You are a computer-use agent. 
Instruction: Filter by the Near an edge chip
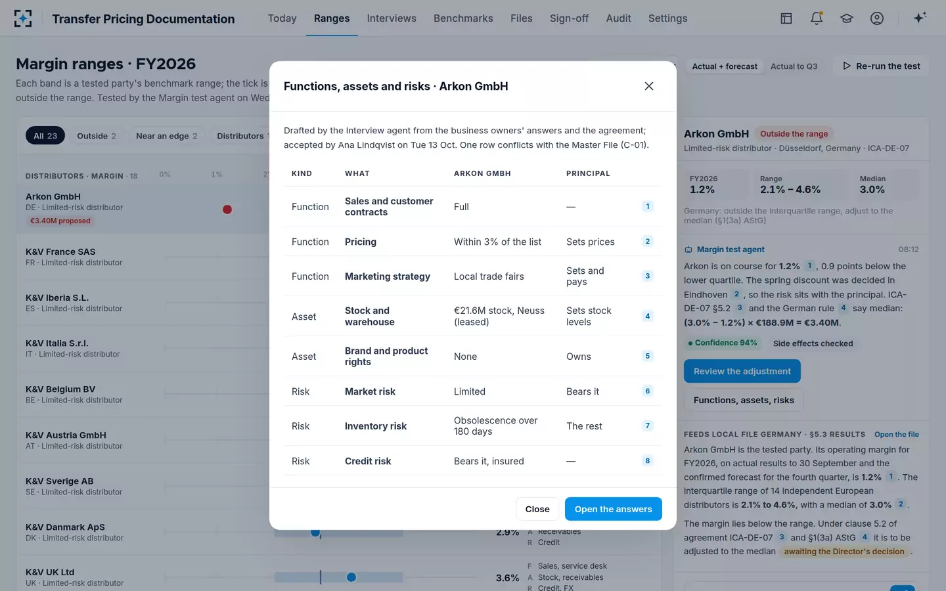click(x=166, y=136)
